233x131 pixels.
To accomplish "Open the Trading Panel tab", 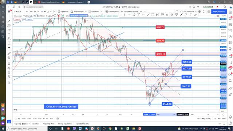I will [82, 124].
